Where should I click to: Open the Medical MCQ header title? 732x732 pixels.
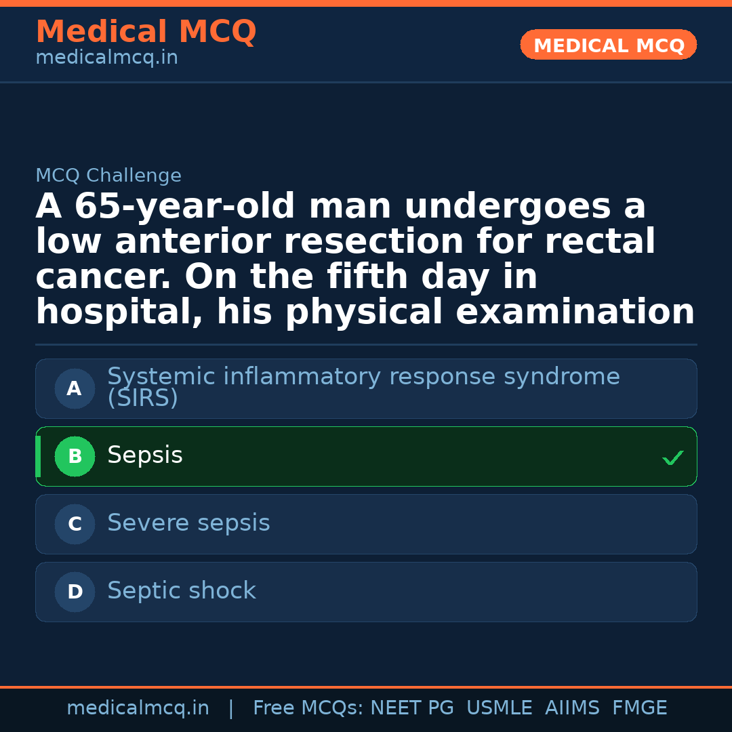pyautogui.click(x=146, y=32)
